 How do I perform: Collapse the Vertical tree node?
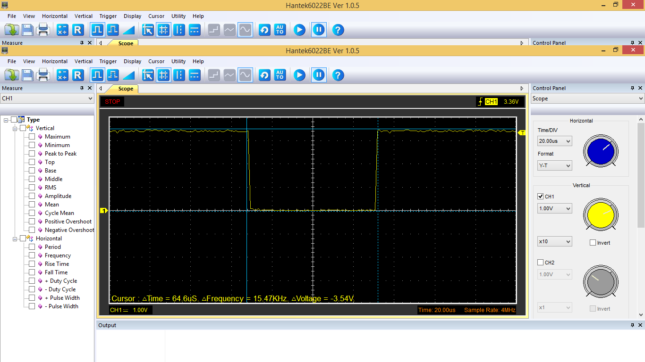(15, 128)
